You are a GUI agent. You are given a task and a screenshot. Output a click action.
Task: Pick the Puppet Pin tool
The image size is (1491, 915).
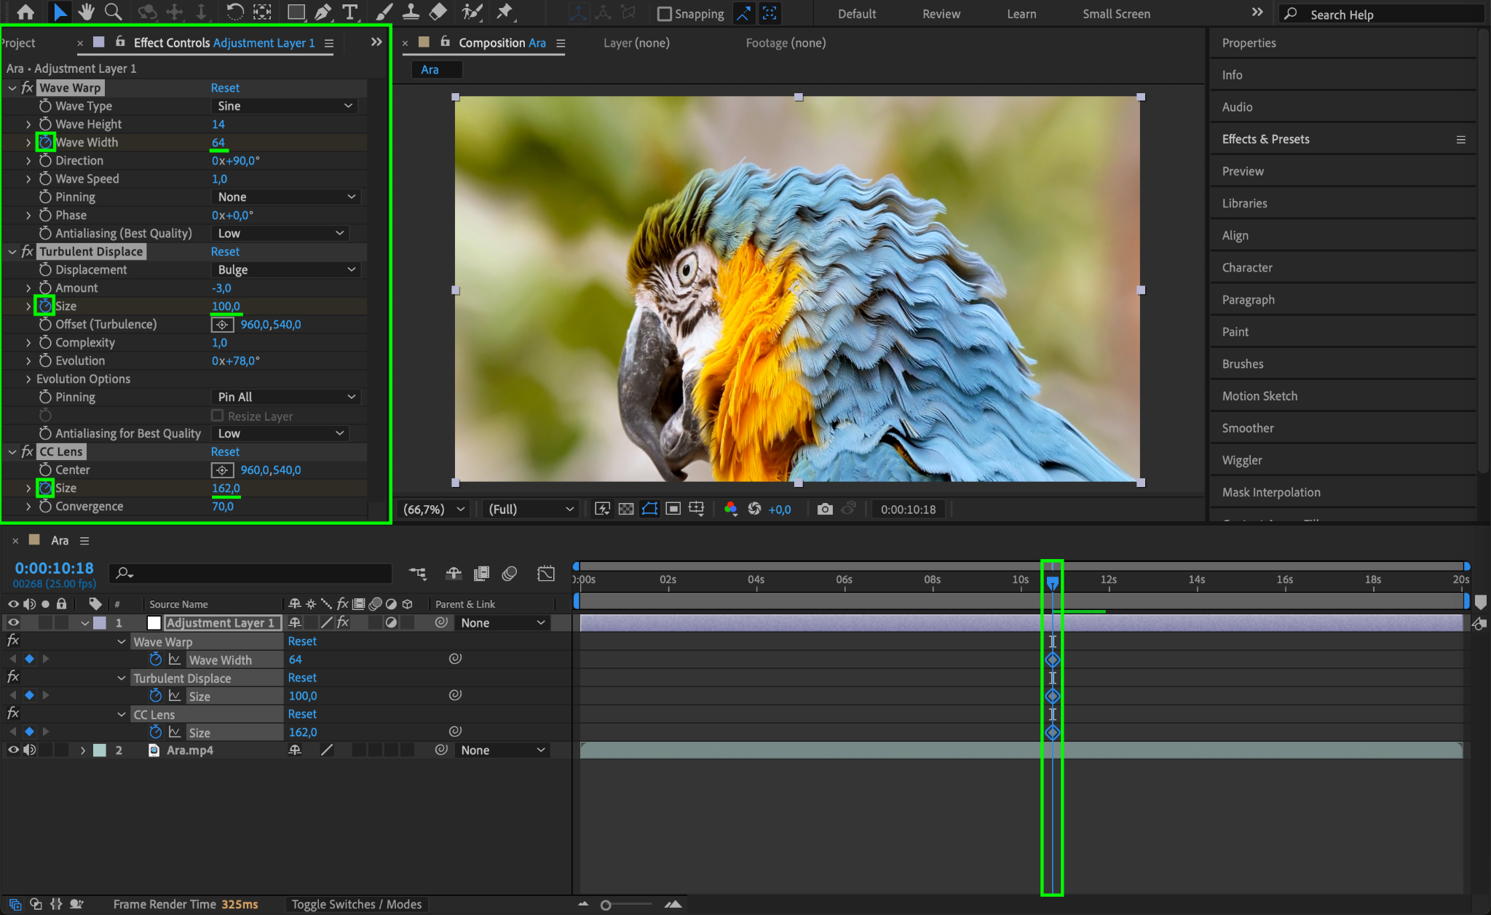coord(504,12)
